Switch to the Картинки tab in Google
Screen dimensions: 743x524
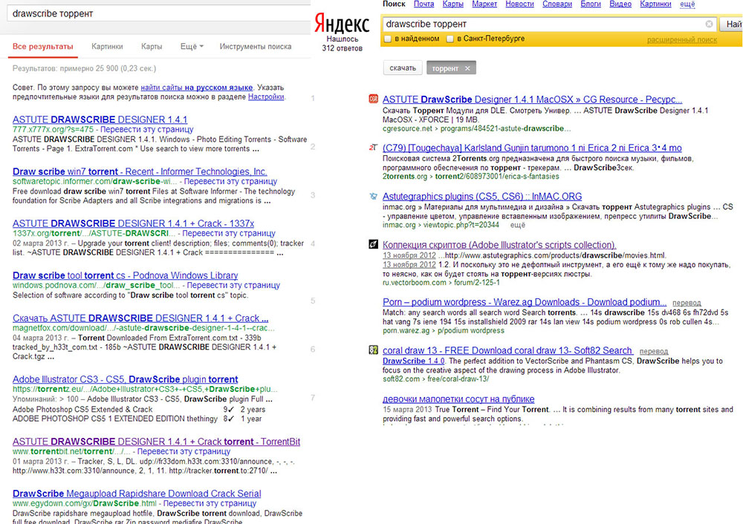(107, 47)
